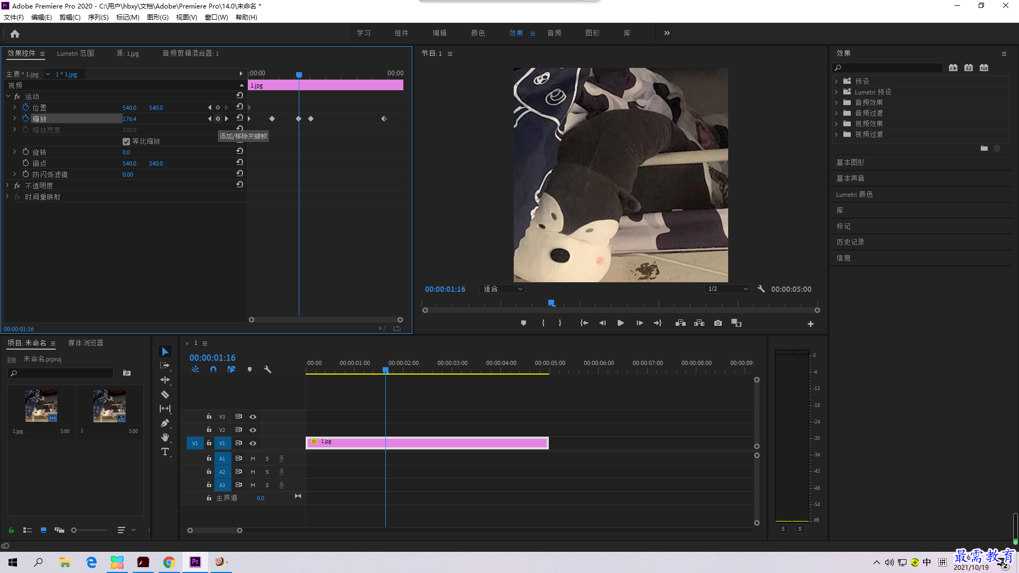Select the Ripple Edit tool
Screen dimensions: 1019x573
tap(165, 380)
